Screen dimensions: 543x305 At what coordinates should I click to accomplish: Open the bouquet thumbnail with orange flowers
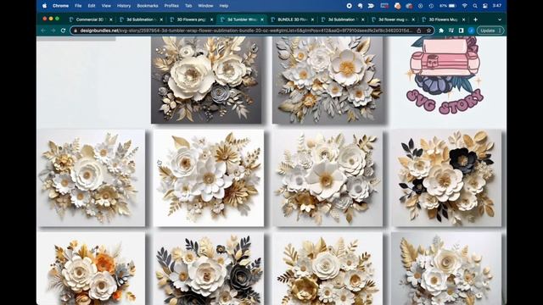pos(92,269)
